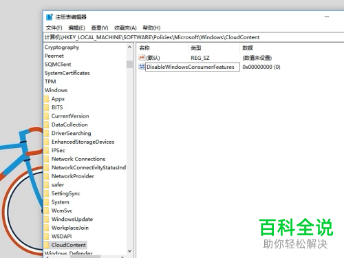Screen dimensions: 344x258
Task: Click the NetworkProvider folder icon
Action: tap(47, 176)
